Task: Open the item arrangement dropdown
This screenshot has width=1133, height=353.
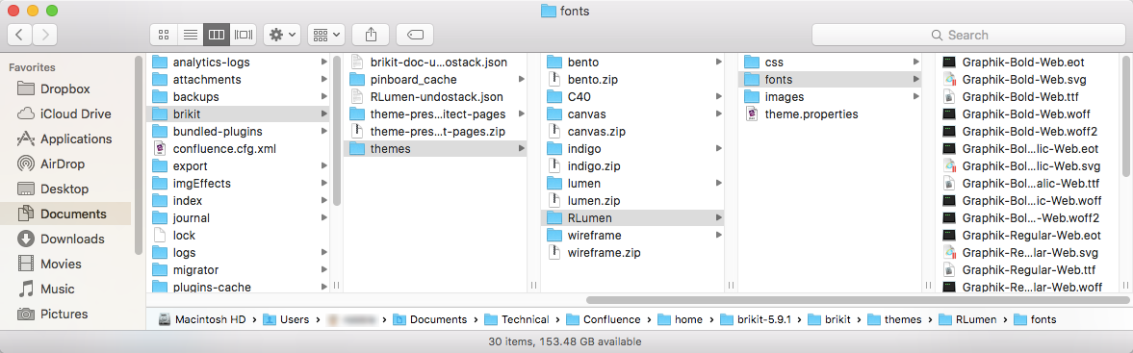Action: coord(326,35)
